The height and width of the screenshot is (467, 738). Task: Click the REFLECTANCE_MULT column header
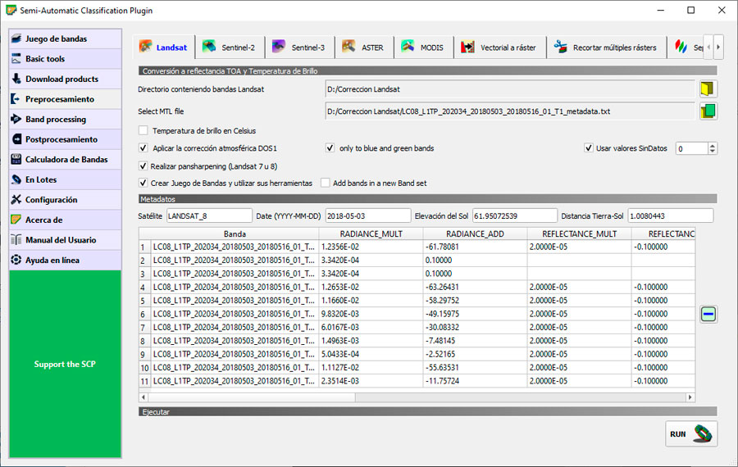pos(579,233)
